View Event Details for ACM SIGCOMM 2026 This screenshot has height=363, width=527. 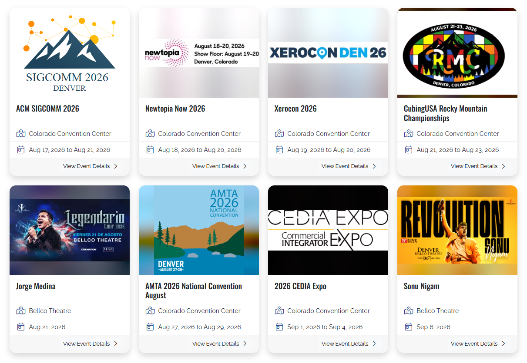pyautogui.click(x=91, y=166)
